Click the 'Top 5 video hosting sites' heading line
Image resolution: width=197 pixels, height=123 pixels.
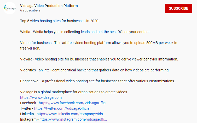point(59,21)
